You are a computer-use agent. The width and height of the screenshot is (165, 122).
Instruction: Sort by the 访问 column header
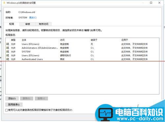point(62,40)
